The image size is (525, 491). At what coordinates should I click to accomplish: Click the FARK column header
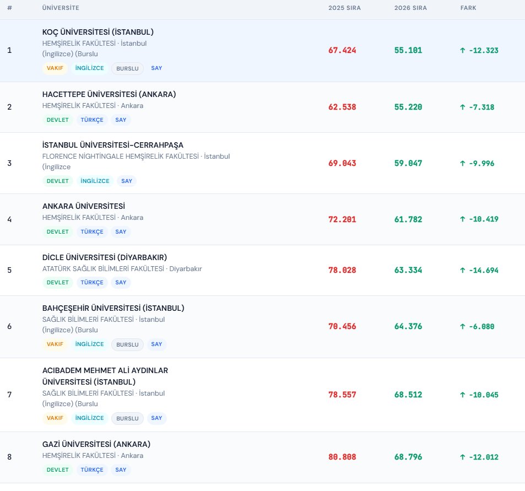click(x=468, y=8)
